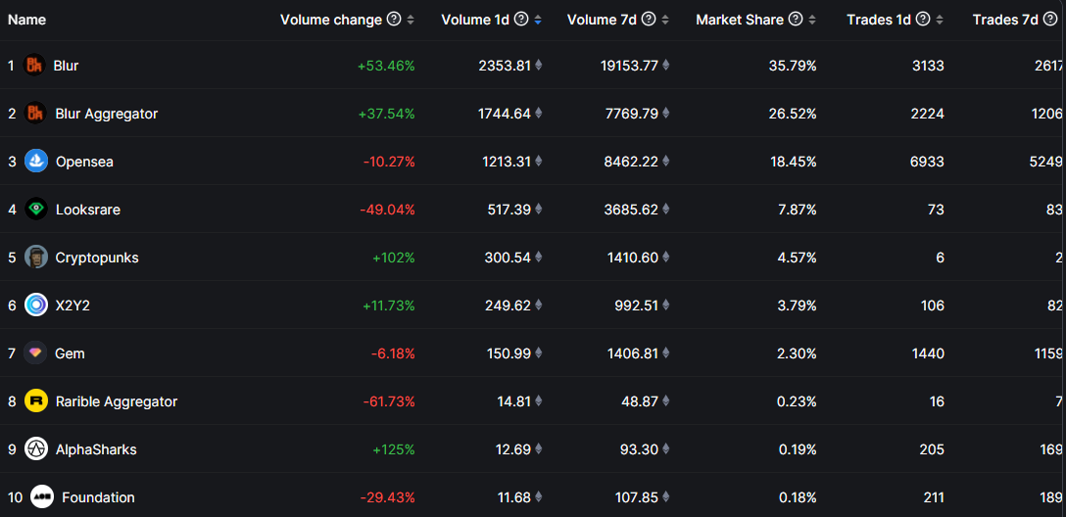Open help icon beside Market Share

coord(796,20)
